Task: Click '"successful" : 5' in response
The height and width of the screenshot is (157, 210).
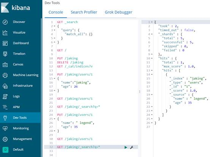Action: [178, 42]
